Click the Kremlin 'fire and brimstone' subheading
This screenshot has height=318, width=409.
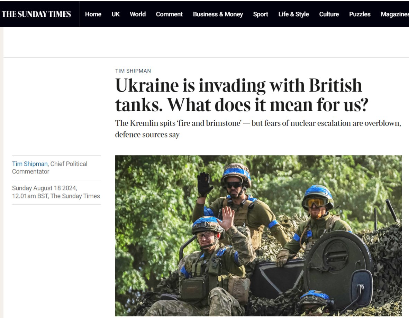coord(258,129)
